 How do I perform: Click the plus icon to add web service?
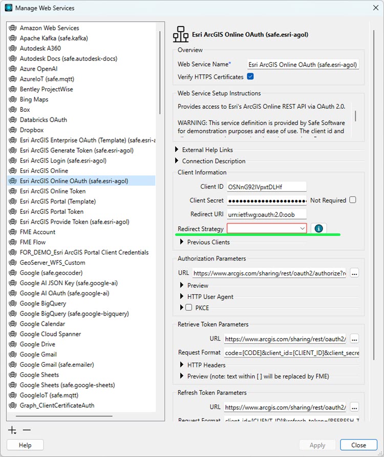[12, 430]
